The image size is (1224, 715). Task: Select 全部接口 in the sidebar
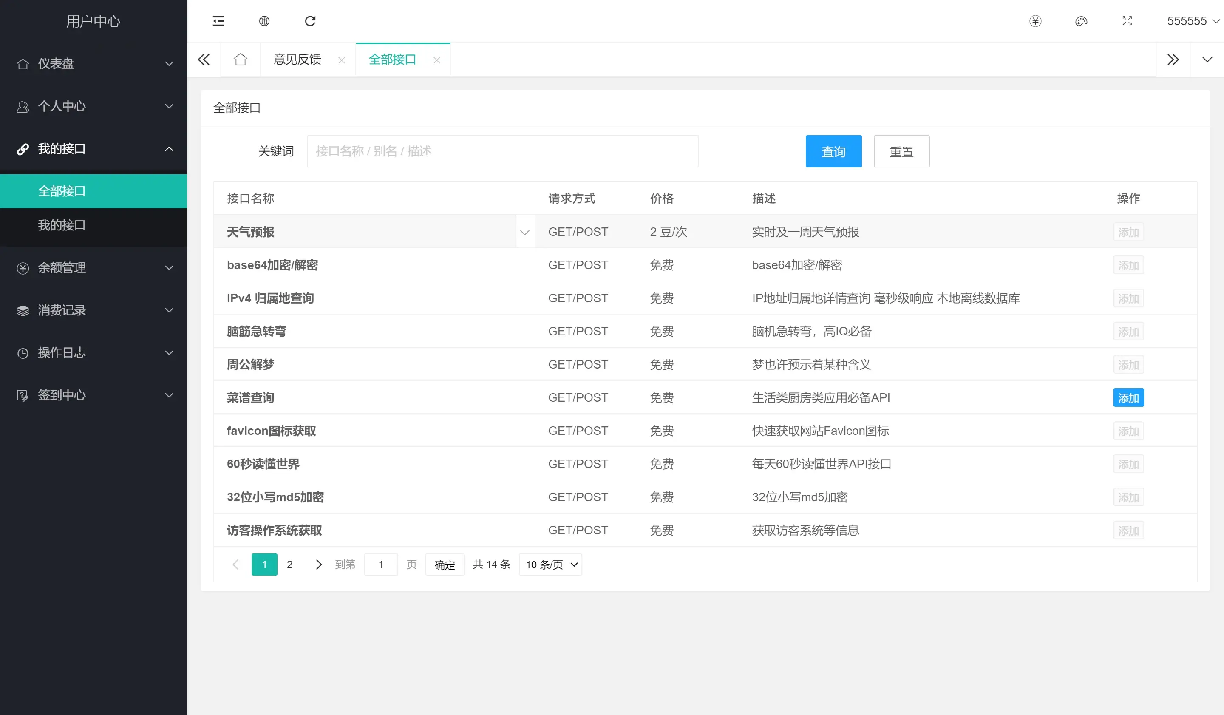tap(93, 191)
